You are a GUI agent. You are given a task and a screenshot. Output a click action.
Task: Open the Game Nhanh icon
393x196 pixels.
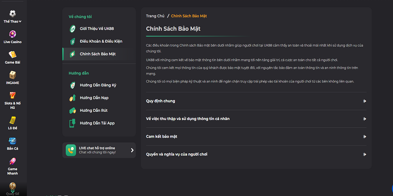pyautogui.click(x=13, y=161)
